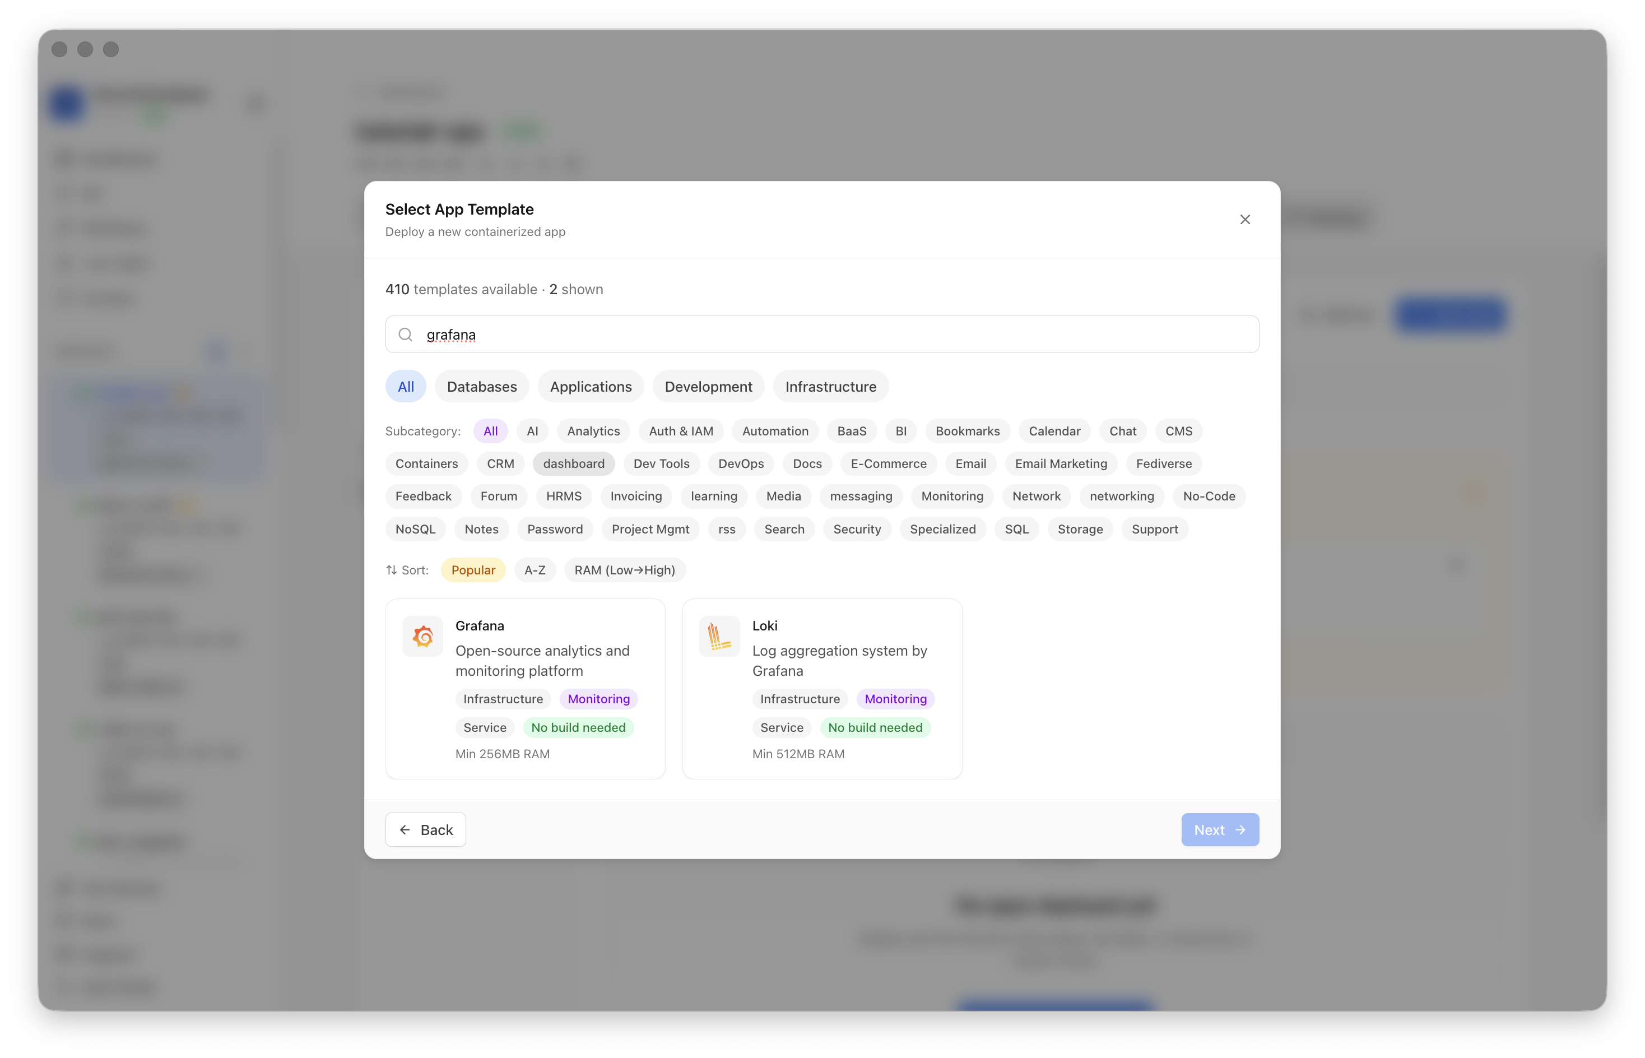Filter by Password subcategory
Screen dimensions: 1645x1058
point(554,529)
